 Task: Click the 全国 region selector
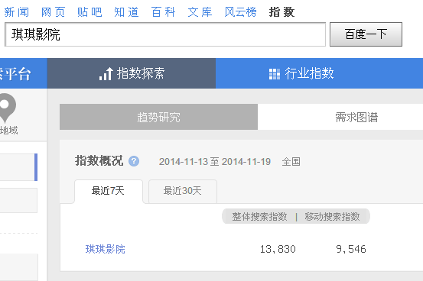(x=291, y=162)
